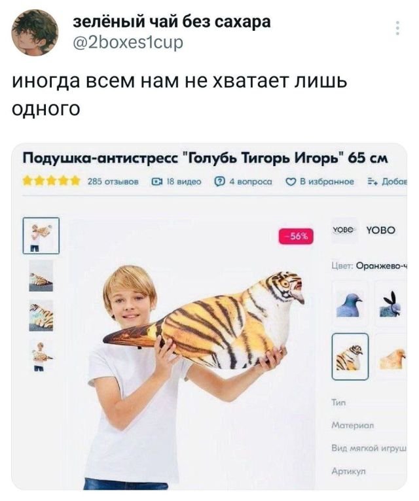Click the heart icon for В избранное

(x=290, y=182)
